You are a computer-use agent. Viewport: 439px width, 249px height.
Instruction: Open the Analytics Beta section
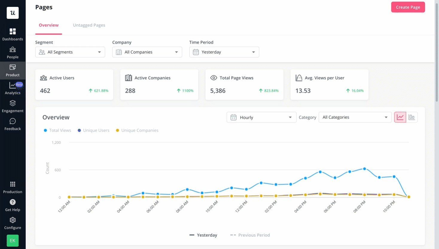[x=13, y=88]
